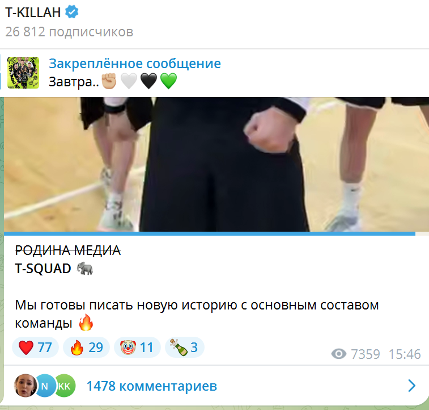Open the Закреплённое сообщение pinned bar
429x410 pixels.
pyautogui.click(x=214, y=73)
